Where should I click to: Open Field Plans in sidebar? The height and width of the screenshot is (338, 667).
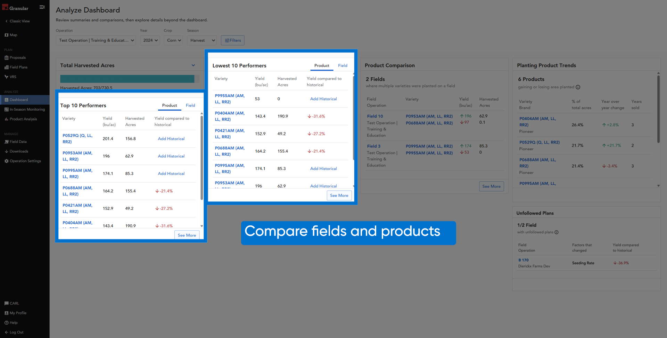[x=16, y=67]
